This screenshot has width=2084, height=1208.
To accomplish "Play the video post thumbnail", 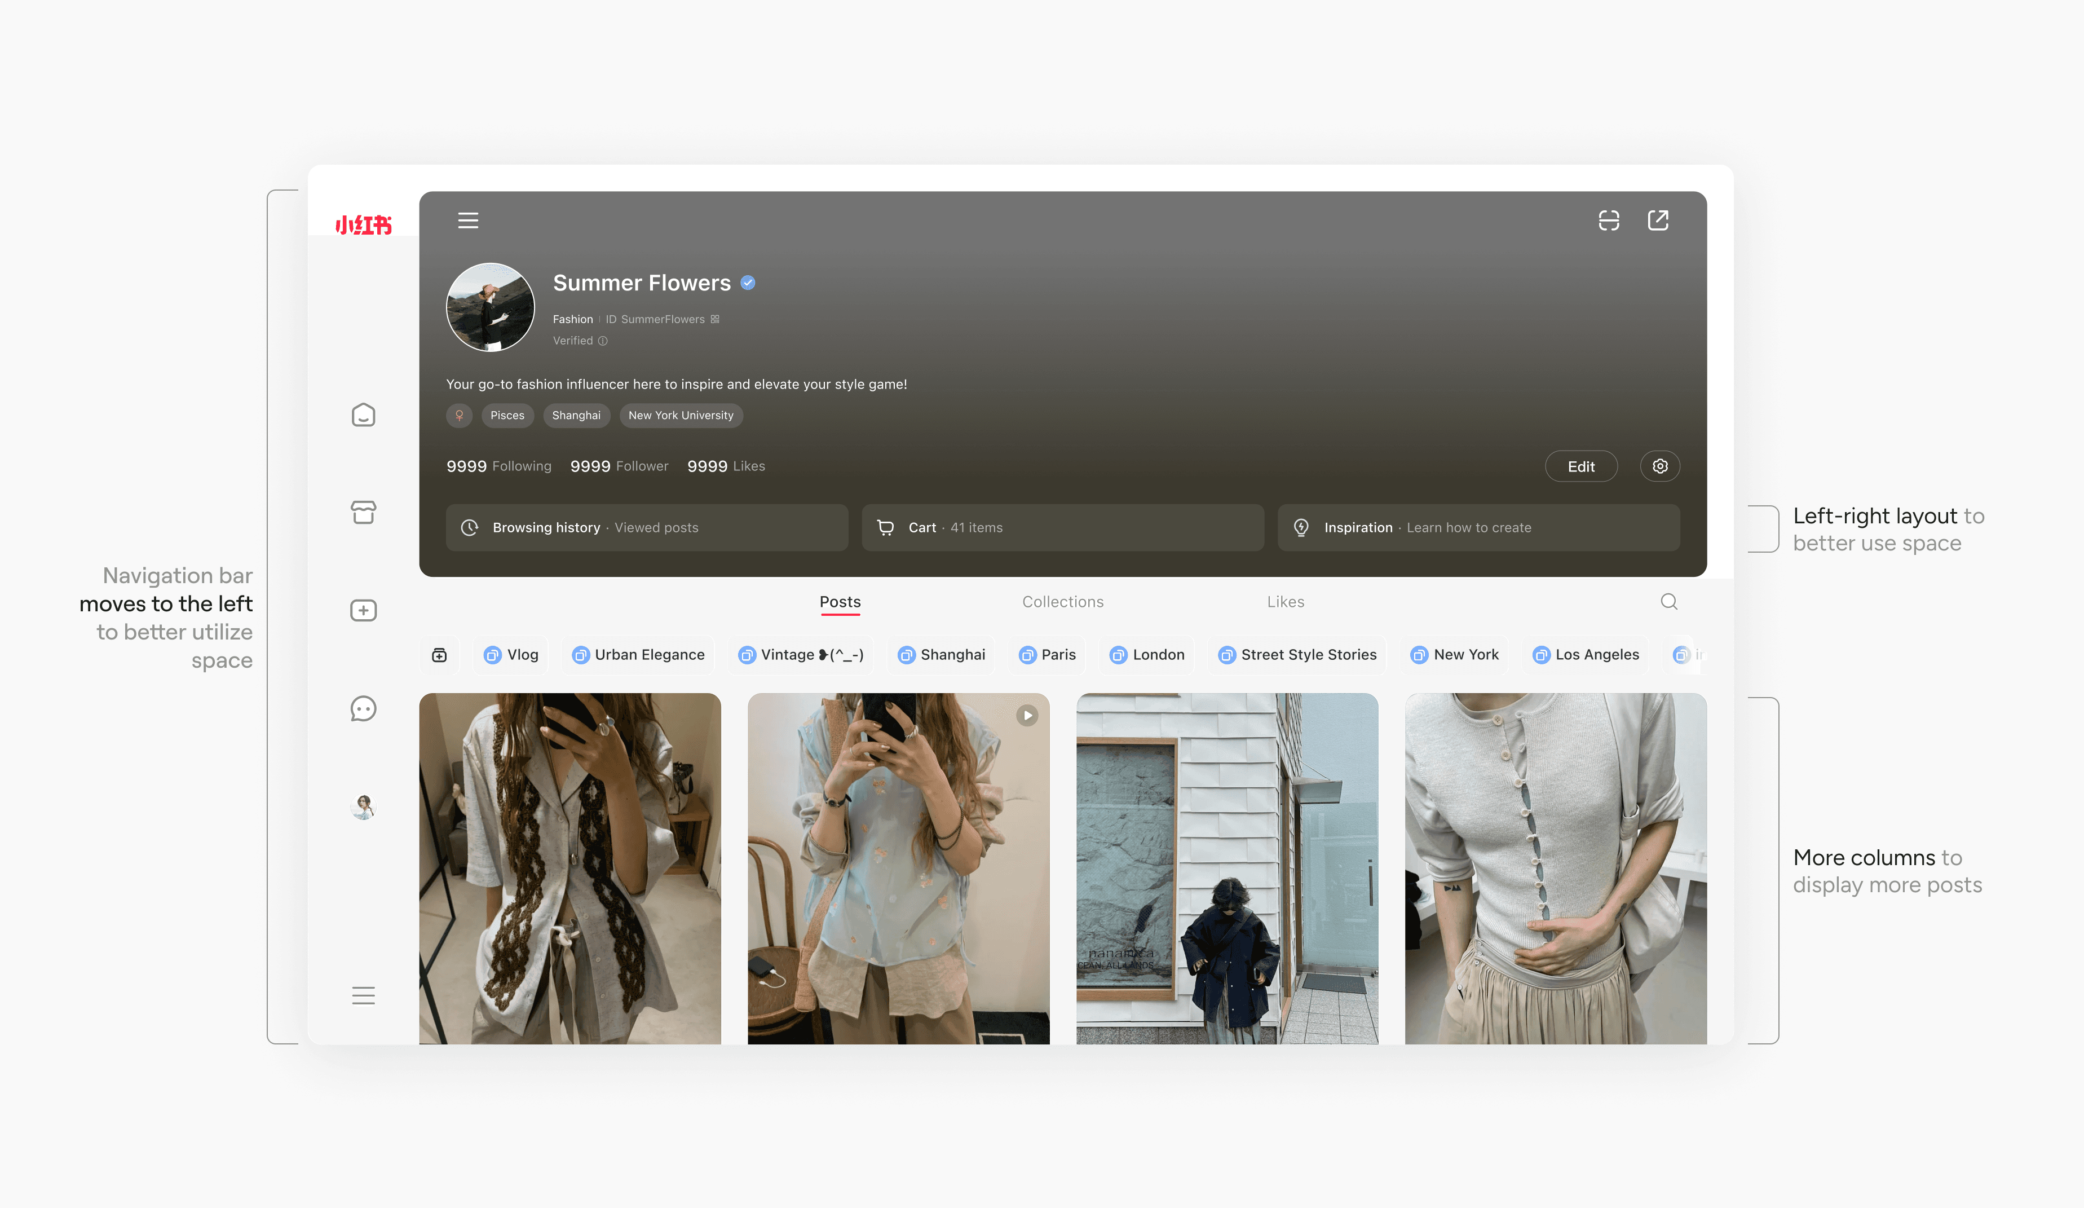I will pyautogui.click(x=1026, y=716).
